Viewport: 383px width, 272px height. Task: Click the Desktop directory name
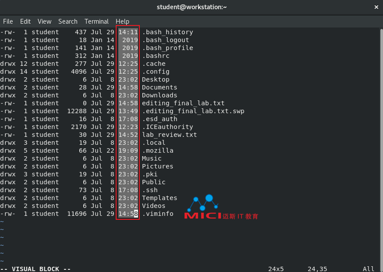click(x=156, y=79)
